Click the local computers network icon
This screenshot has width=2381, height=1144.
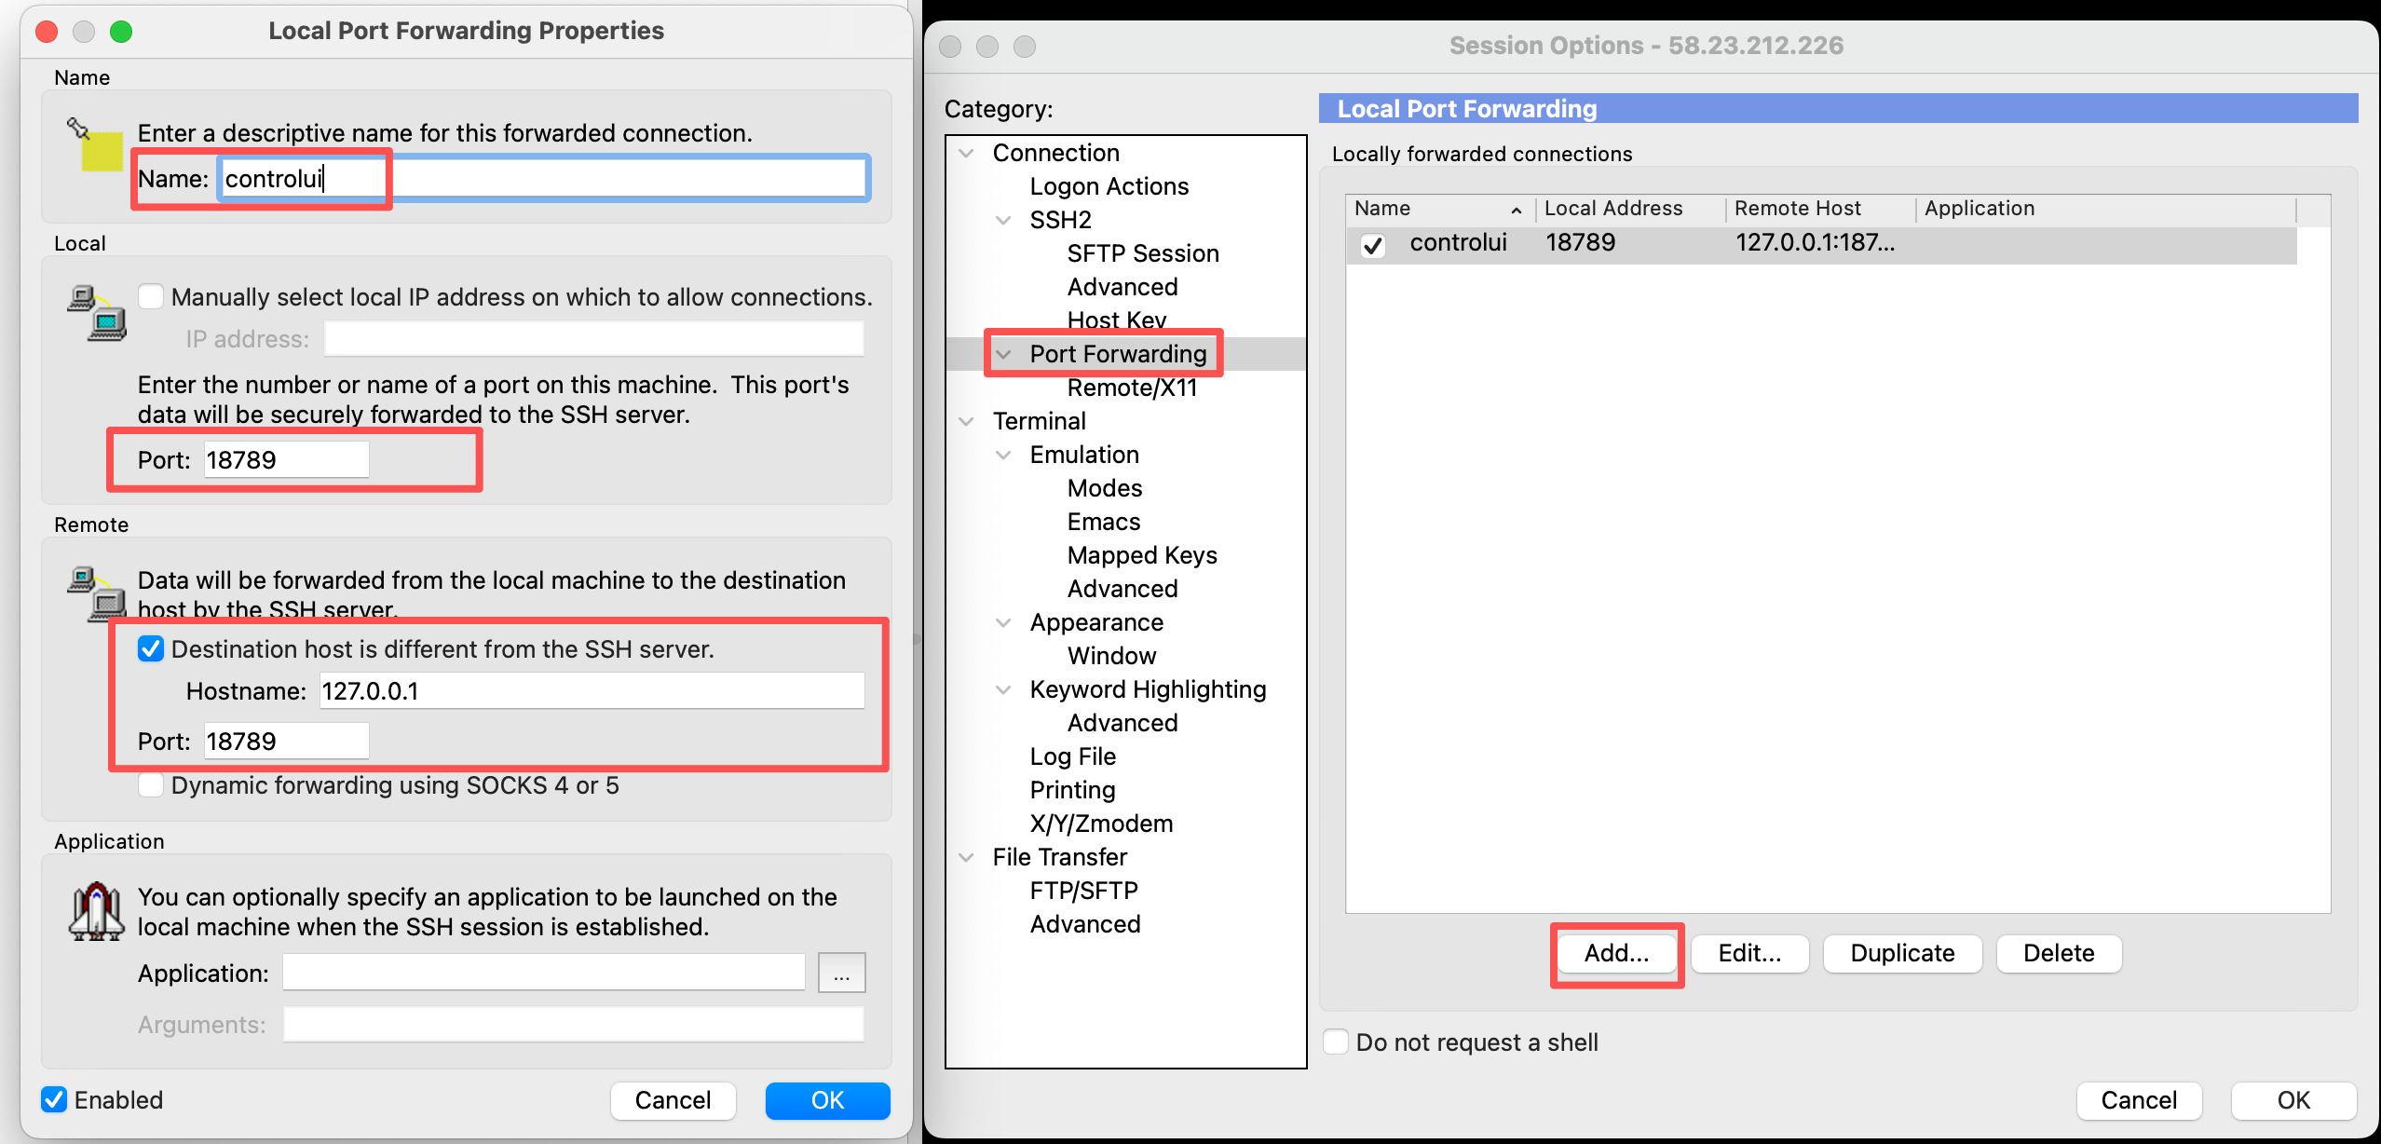pos(97,313)
